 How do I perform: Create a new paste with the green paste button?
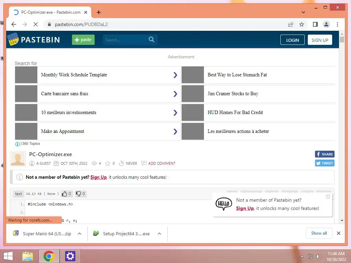[x=83, y=40]
